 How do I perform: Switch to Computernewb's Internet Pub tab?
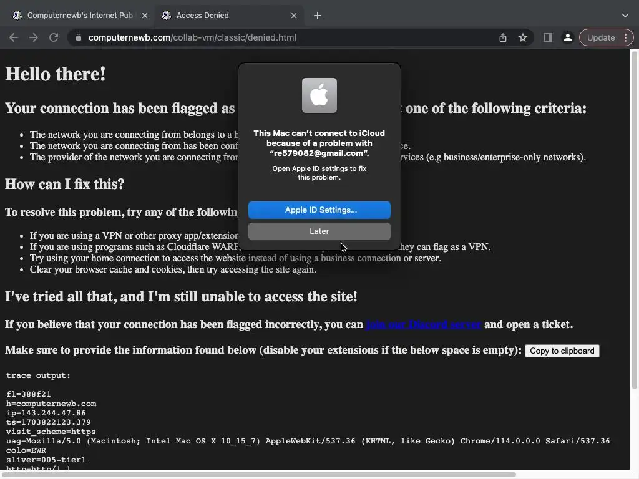coord(79,16)
